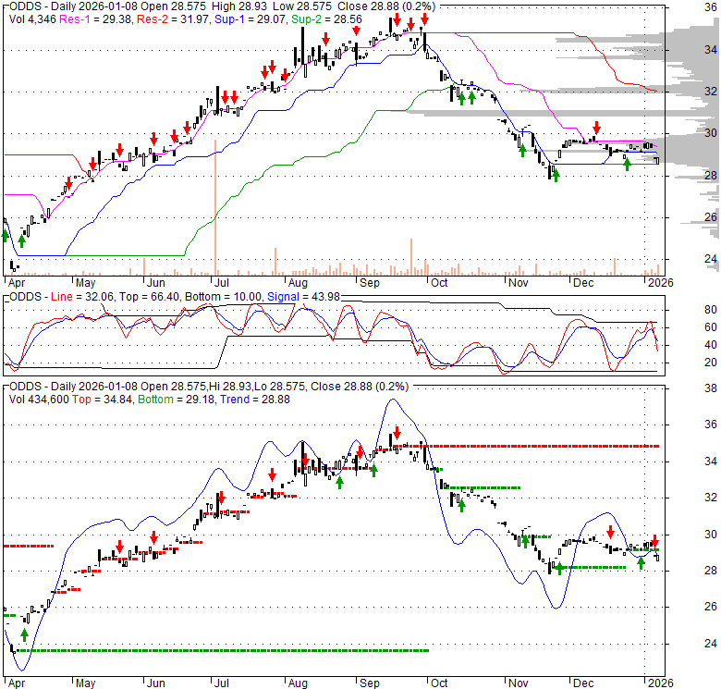Image resolution: width=721 pixels, height=689 pixels.
Task: Click the red sell arrow in December on bottom chart
Action: (610, 532)
